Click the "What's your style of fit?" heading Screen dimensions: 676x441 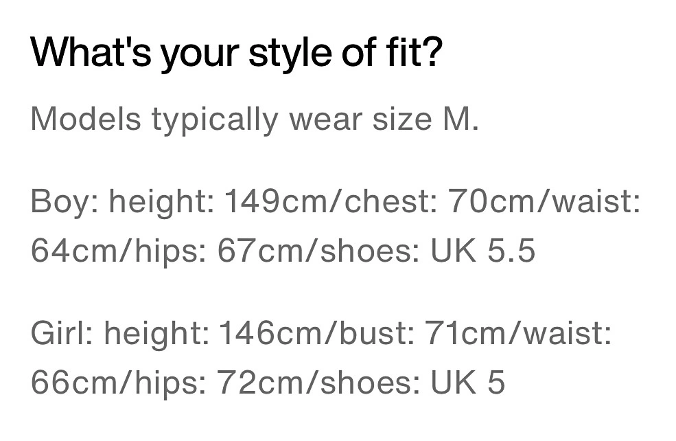tap(237, 52)
